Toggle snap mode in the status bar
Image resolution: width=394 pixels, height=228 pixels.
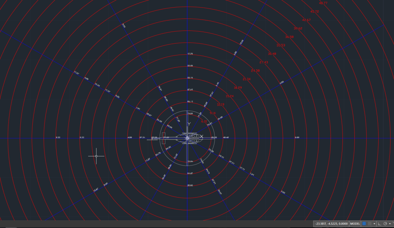point(370,223)
